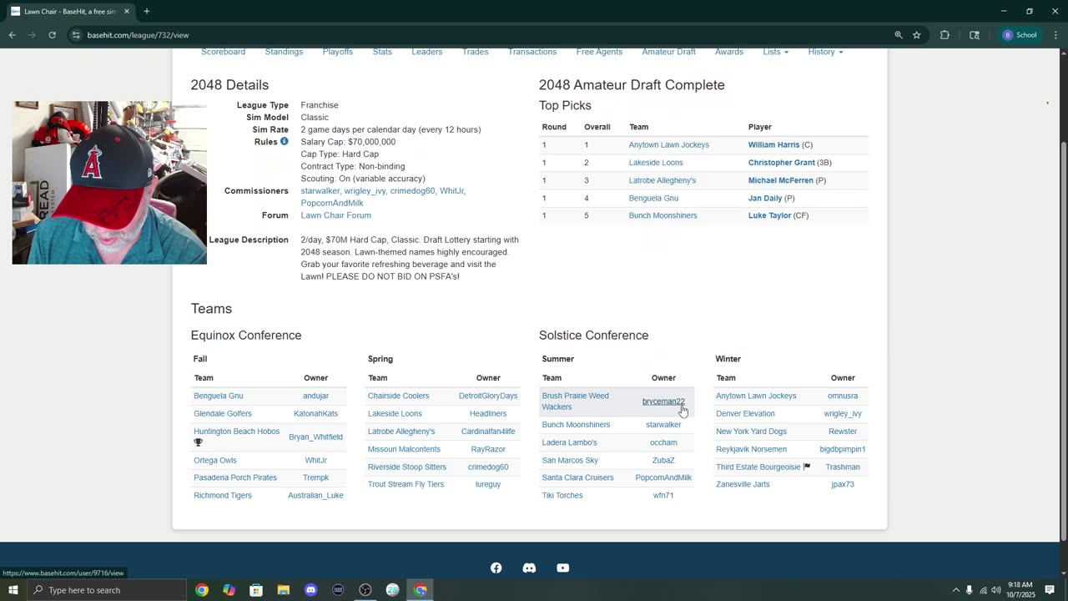Open File Explorer from the taskbar

pyautogui.click(x=284, y=590)
